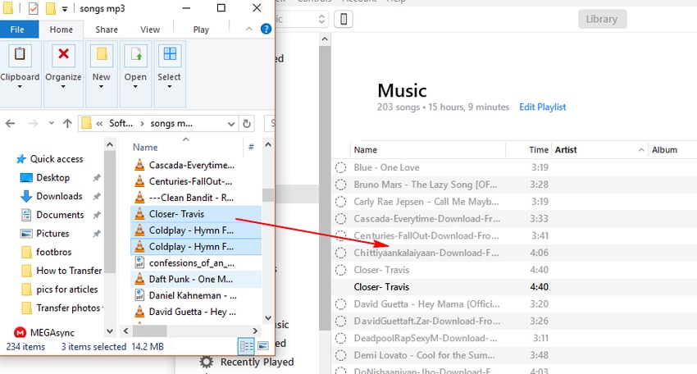Switch to the Home ribbon tab

(61, 30)
